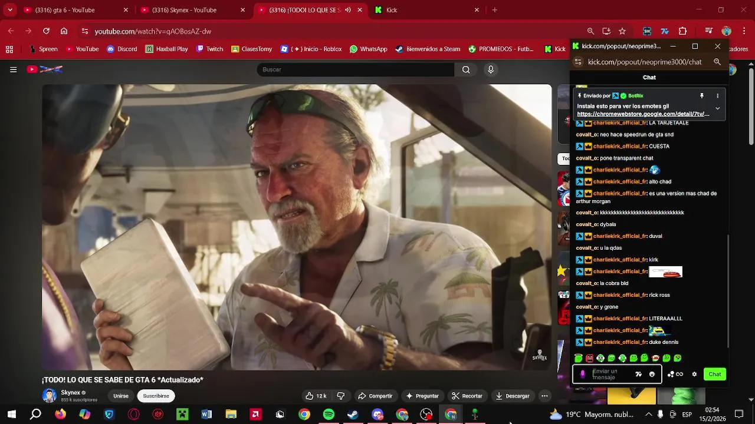Go to the browser home page icon
The height and width of the screenshot is (424, 755).
[x=64, y=31]
